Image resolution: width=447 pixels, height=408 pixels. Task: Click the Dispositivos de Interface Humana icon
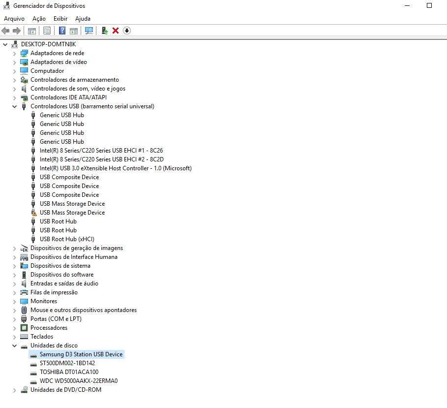(24, 257)
